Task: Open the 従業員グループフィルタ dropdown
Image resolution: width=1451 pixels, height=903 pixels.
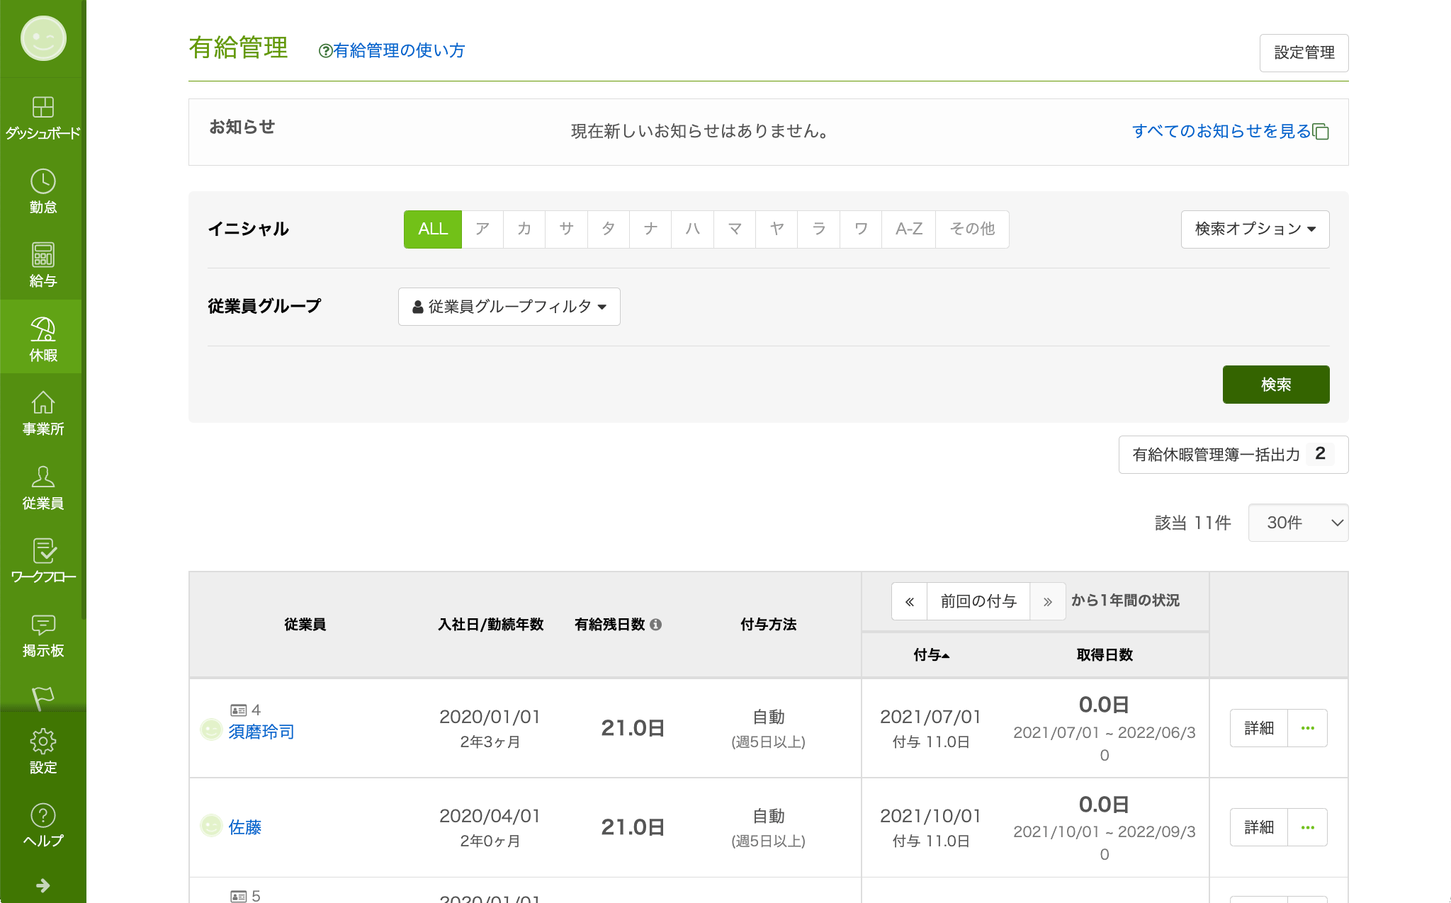Action: [x=509, y=307]
